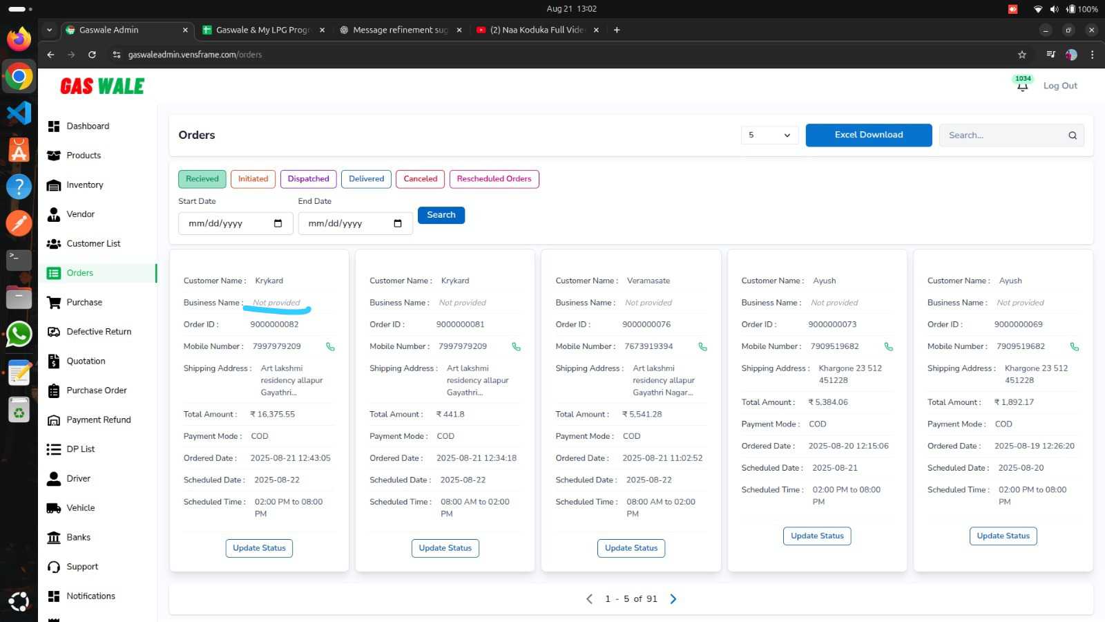Toggle the Dispatched status filter
This screenshot has height=622, width=1105.
pos(308,179)
